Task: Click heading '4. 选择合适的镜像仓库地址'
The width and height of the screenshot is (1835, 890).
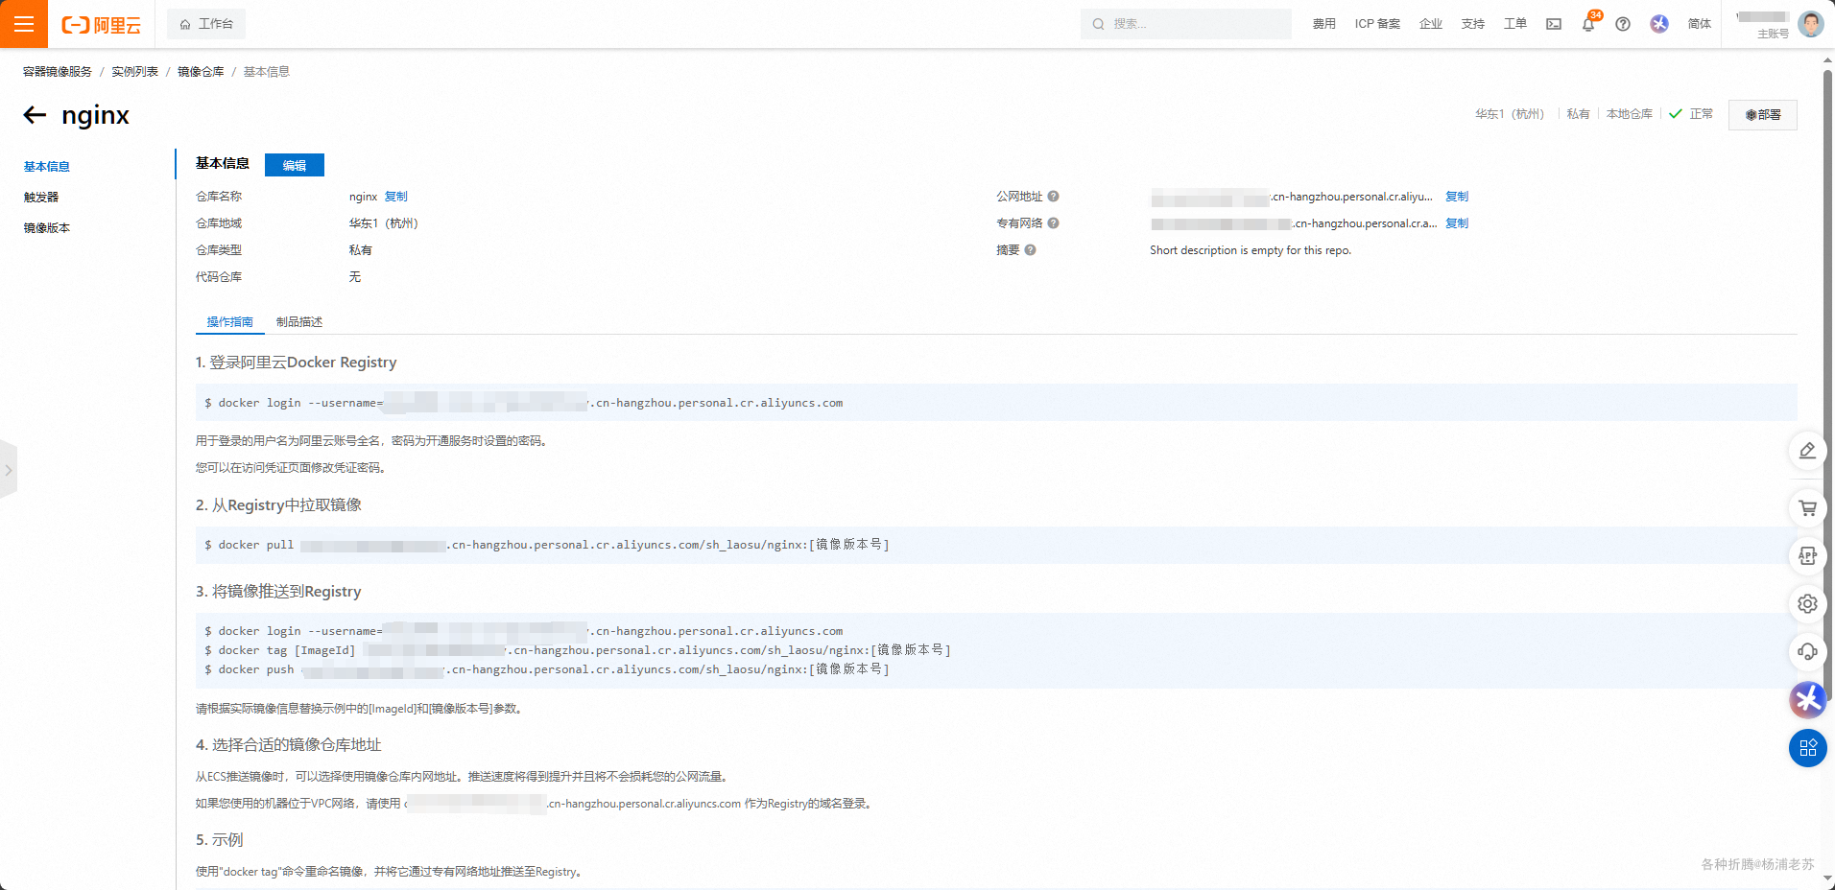Action: 289,745
